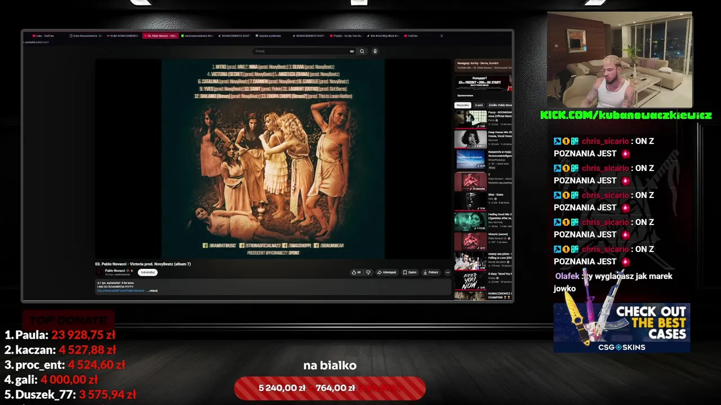Click the 'Następny: Kartky' up-next queue header
The width and height of the screenshot is (721, 405).
[483, 65]
